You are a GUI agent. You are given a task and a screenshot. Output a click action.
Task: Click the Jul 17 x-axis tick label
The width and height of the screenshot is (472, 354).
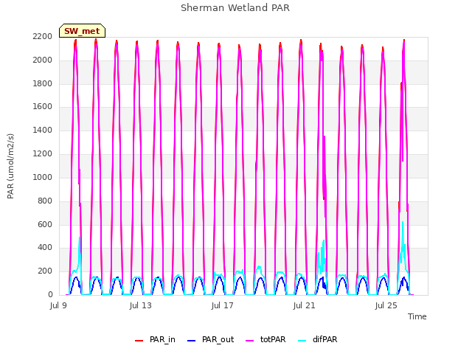tap(223, 305)
